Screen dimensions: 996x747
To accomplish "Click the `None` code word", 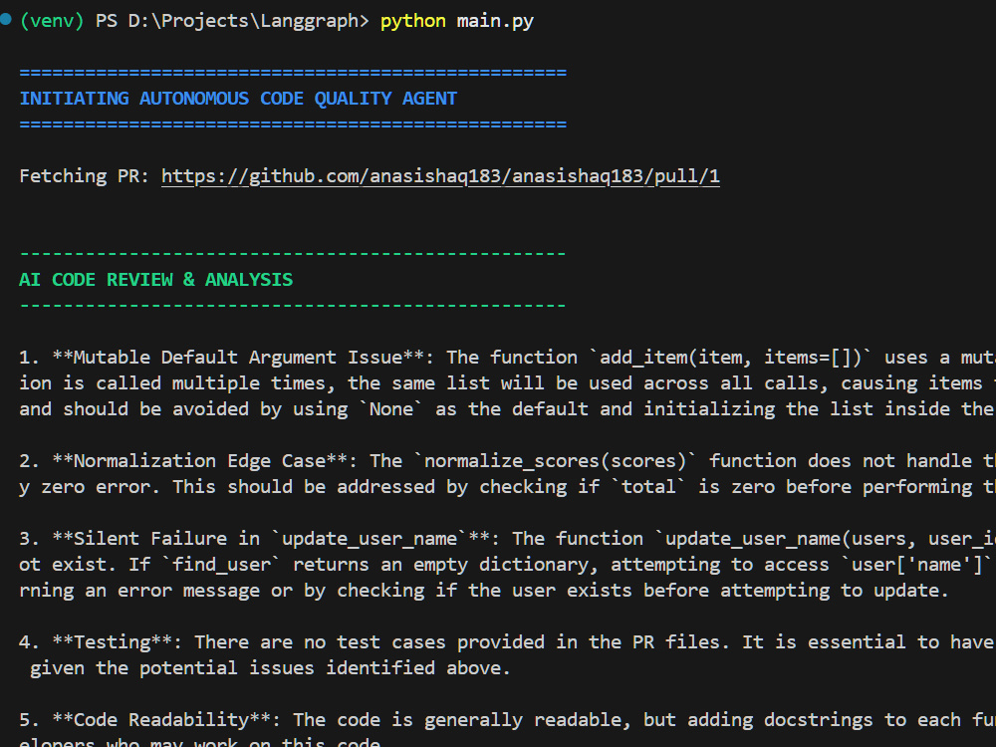I will (390, 409).
